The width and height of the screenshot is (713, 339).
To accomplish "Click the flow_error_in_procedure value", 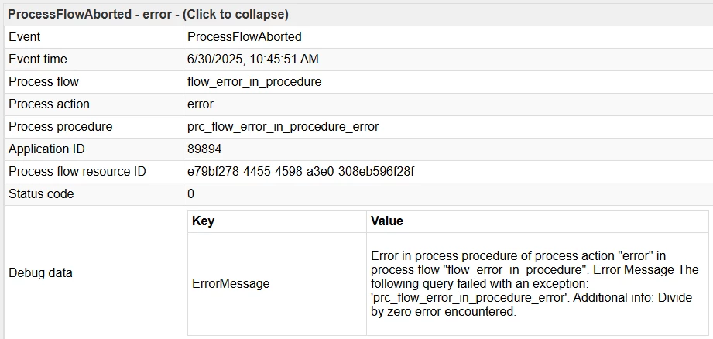I will [x=254, y=82].
